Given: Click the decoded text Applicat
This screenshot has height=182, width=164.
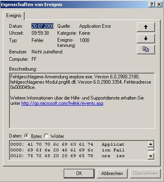Looking at the screenshot, I should coord(113,144).
